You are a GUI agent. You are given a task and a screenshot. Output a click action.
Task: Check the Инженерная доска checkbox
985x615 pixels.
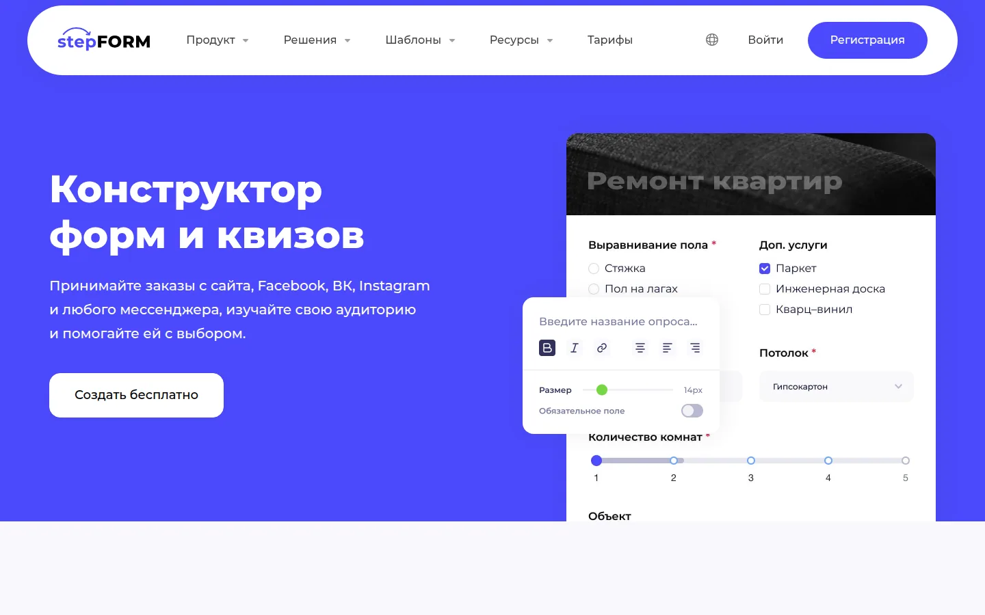click(x=765, y=289)
